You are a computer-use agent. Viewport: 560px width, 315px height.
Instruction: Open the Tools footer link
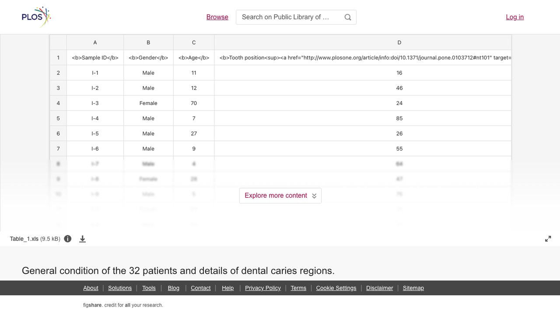click(149, 288)
